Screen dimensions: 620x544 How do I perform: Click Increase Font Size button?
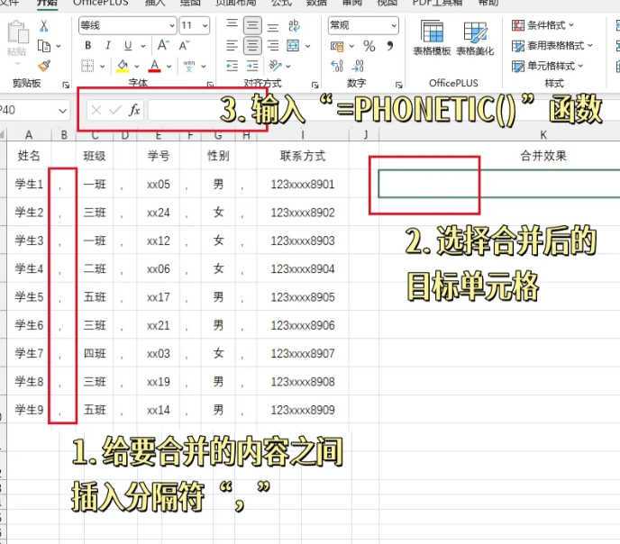[x=163, y=45]
